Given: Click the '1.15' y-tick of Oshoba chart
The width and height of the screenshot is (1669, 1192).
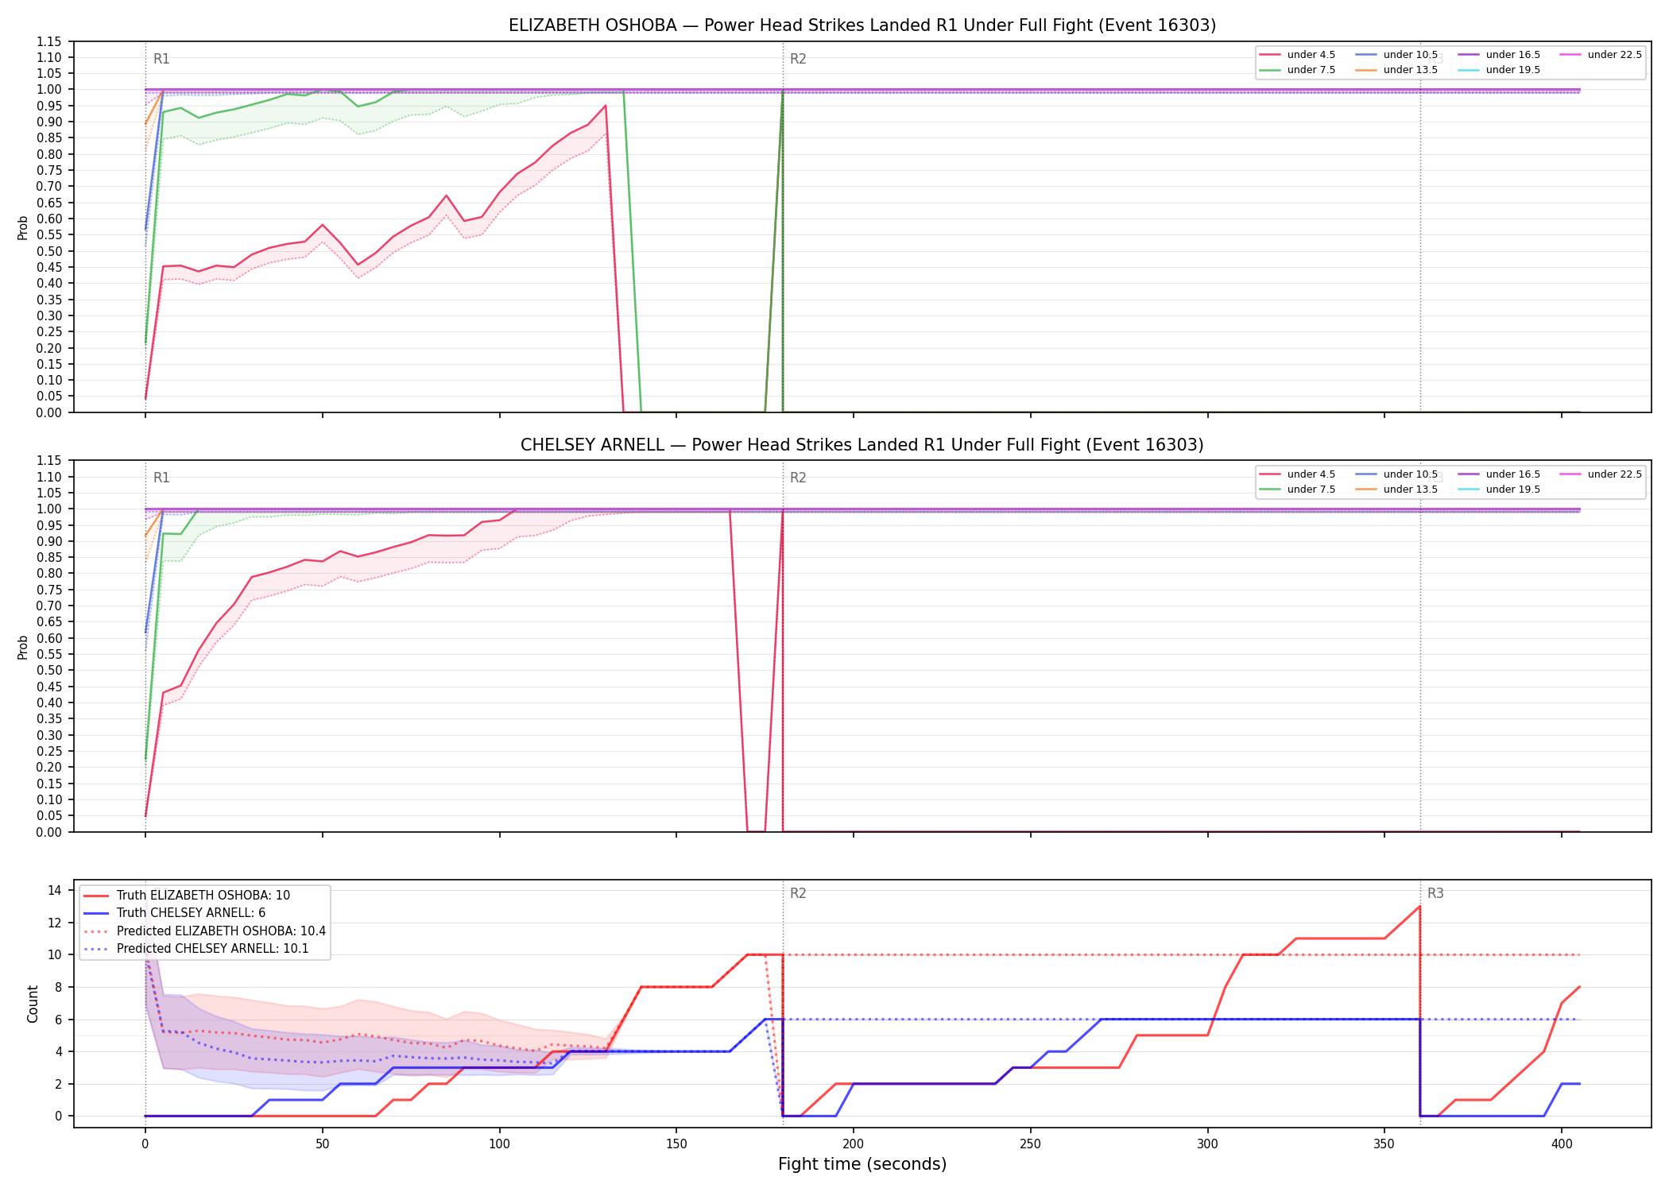Looking at the screenshot, I should (49, 41).
